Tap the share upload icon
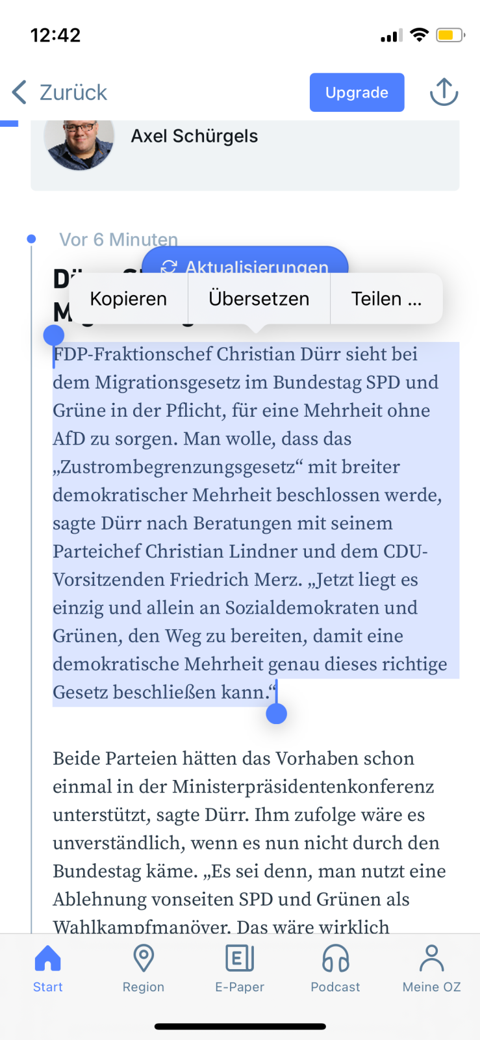The height and width of the screenshot is (1040, 480). coord(444,92)
